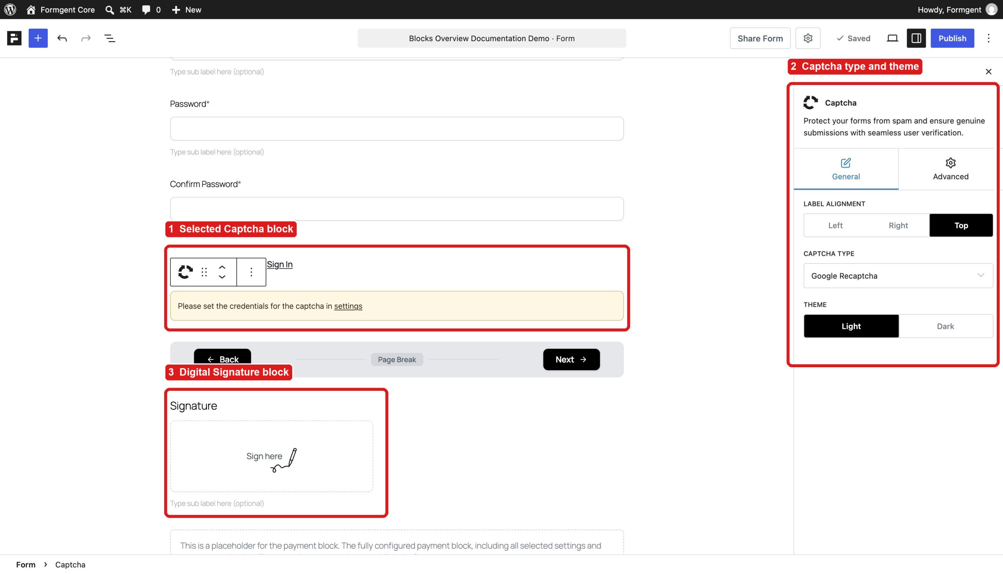1003x574 pixels.
Task: Move the Captcha block up
Action: (222, 267)
